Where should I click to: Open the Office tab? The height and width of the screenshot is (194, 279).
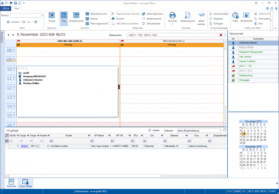click(x=6, y=8)
